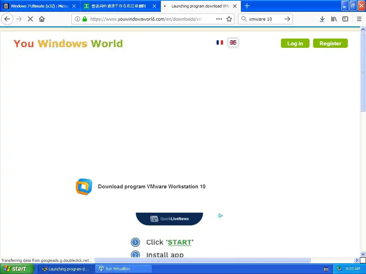The height and width of the screenshot is (274, 366).
Task: Click the forward navigation arrow
Action: [x=19, y=19]
